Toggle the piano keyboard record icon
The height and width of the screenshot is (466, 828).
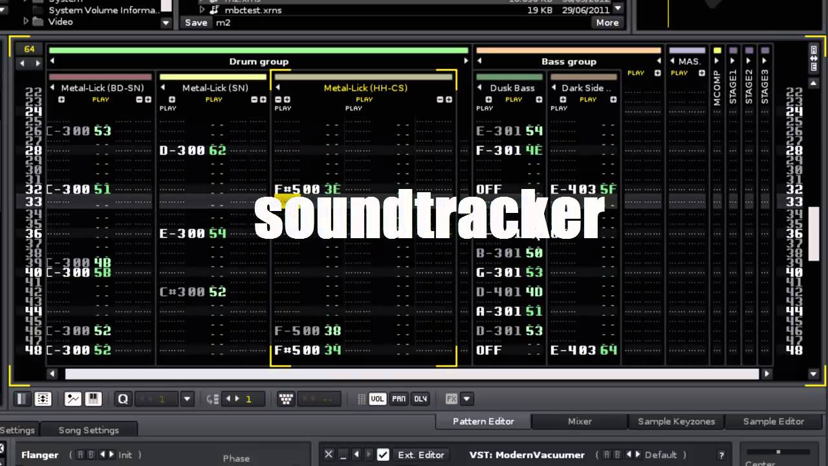(x=93, y=399)
